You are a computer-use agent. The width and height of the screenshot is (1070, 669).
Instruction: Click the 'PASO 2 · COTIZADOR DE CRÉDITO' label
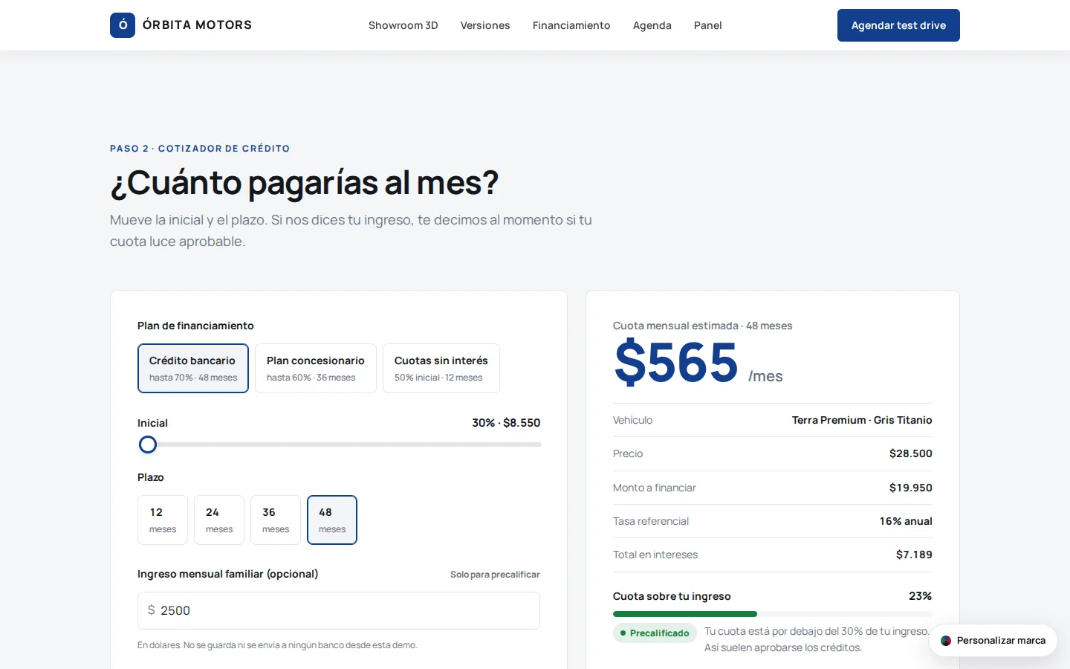(x=200, y=149)
